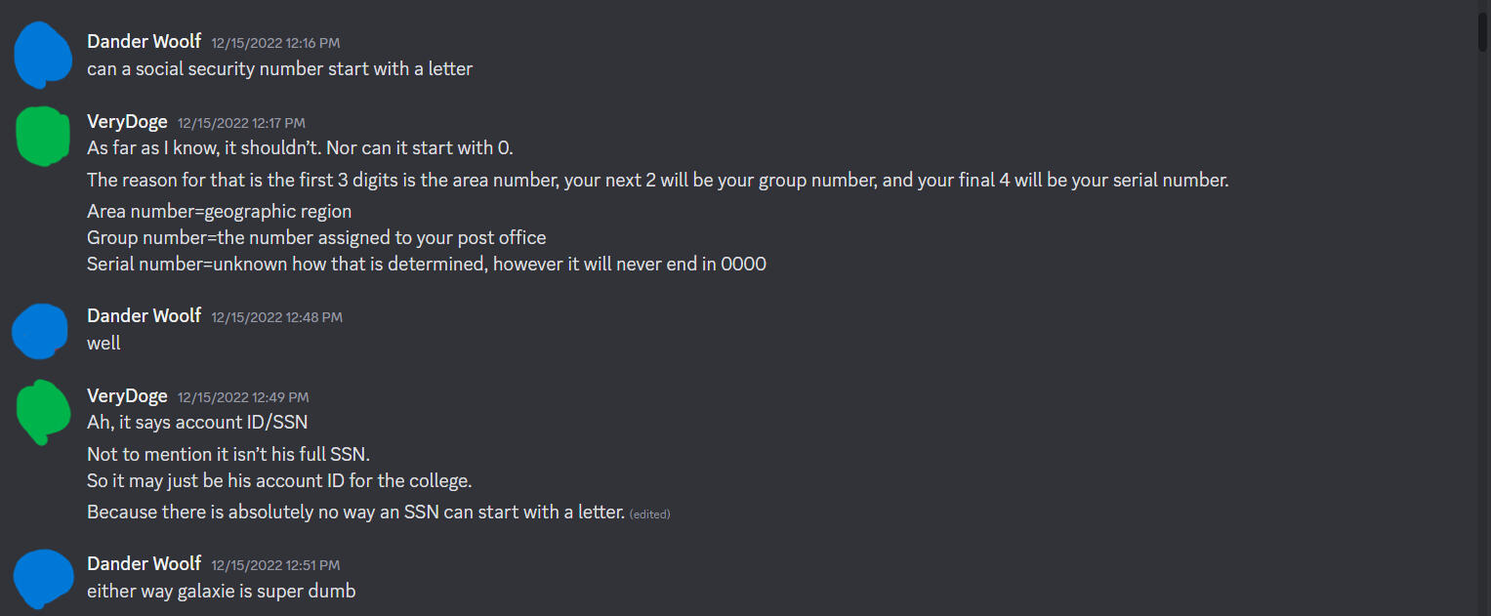The image size is (1491, 616).
Task: Select the message ending in 0000
Action: point(427,264)
